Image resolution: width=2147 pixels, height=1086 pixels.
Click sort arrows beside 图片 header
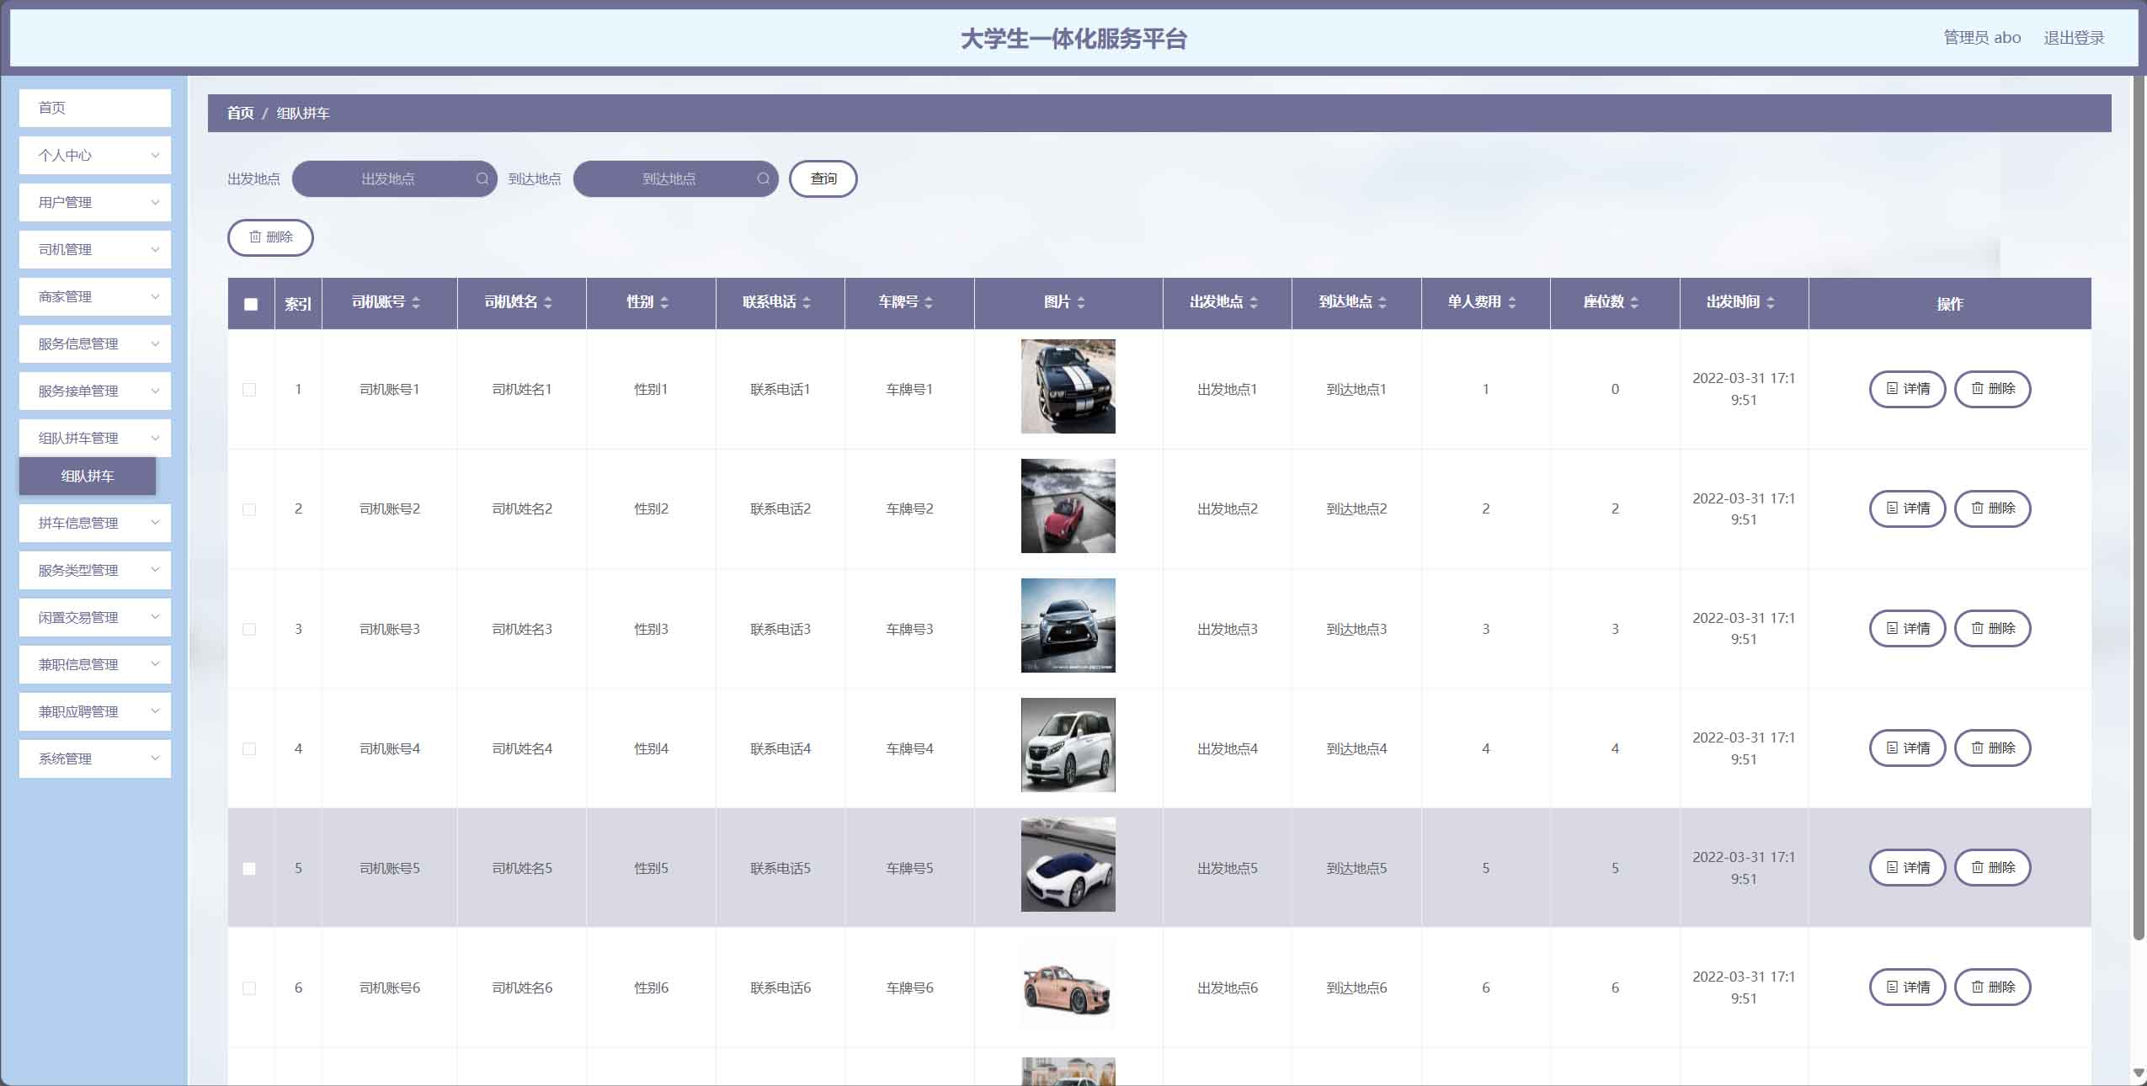[x=1081, y=302]
